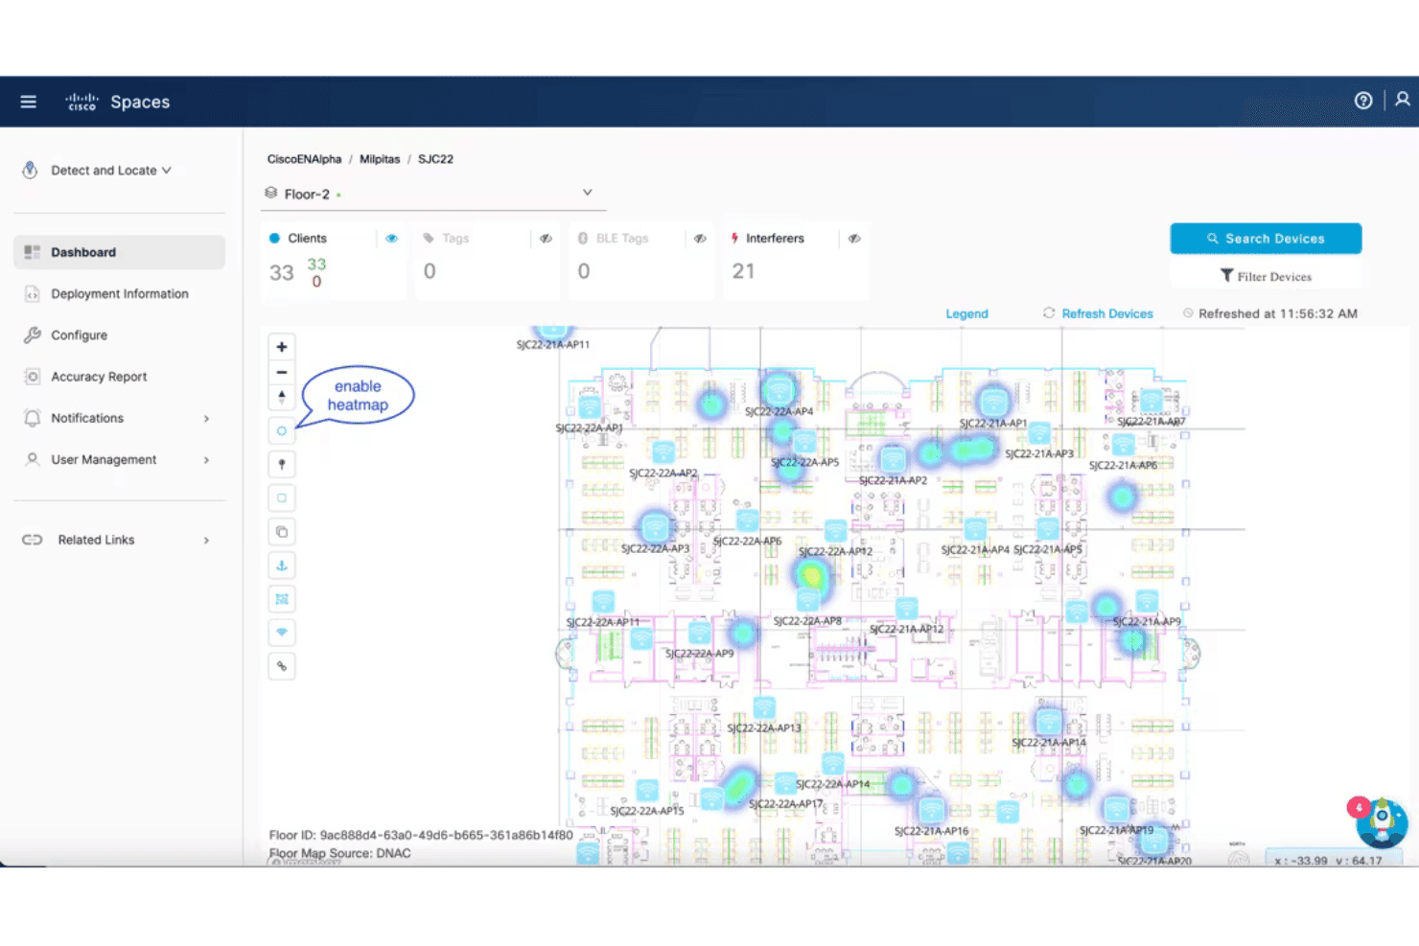The height and width of the screenshot is (946, 1419).
Task: Toggle Tags visibility eye
Action: (x=546, y=239)
